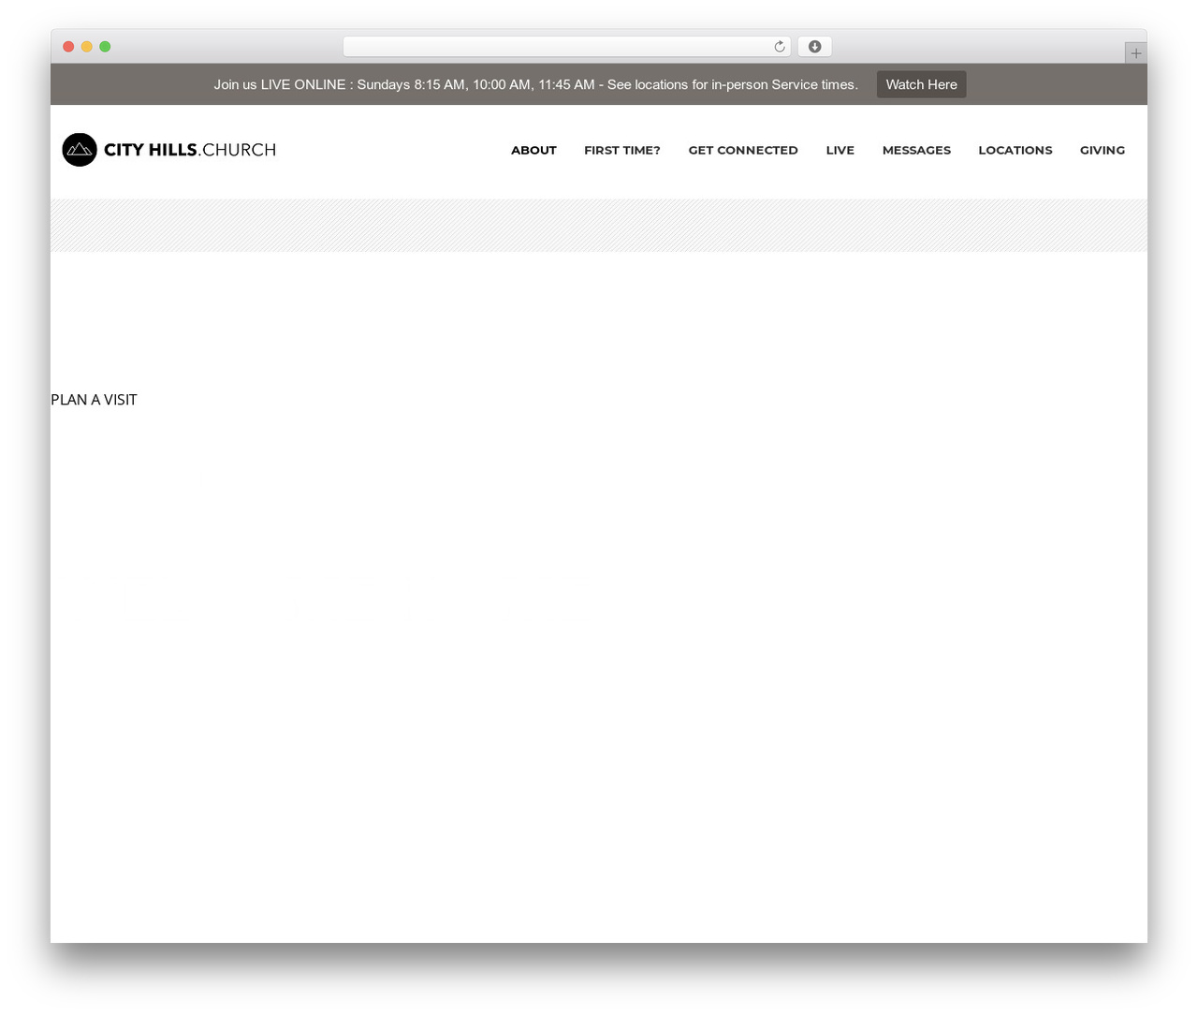Open the MESSAGES menu item

916,150
